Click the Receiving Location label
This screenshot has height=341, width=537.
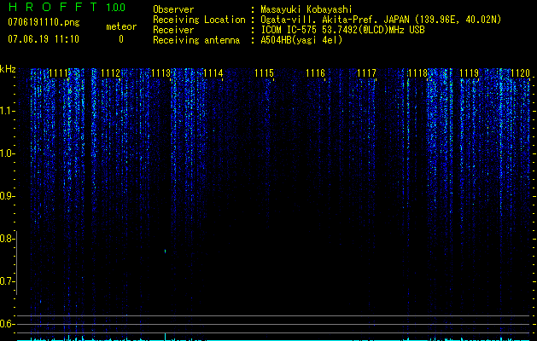coord(199,20)
